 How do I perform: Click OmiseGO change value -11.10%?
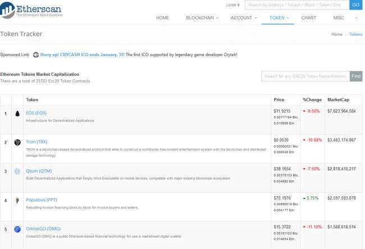pos(312,227)
